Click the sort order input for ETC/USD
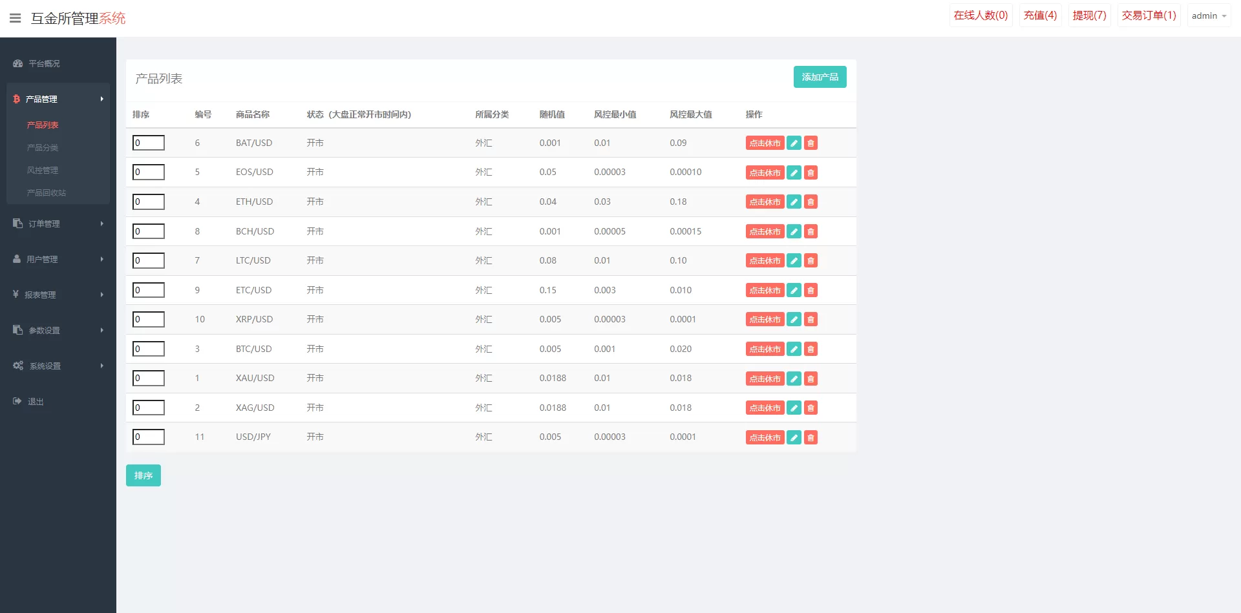Viewport: 1241px width, 613px height. 149,290
